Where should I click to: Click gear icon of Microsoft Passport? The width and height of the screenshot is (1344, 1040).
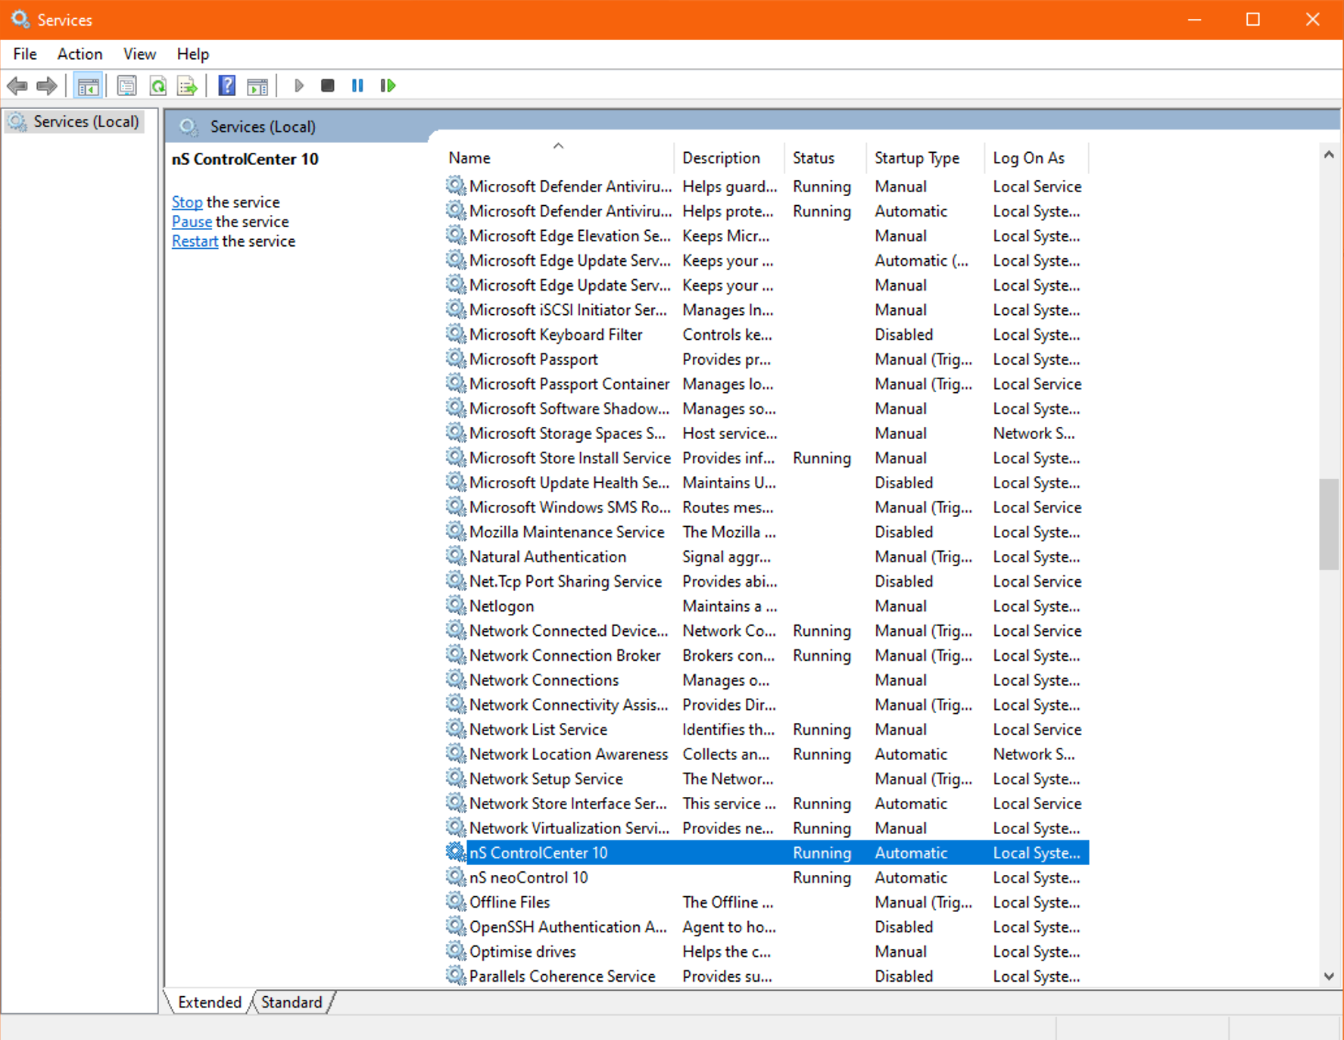click(455, 359)
